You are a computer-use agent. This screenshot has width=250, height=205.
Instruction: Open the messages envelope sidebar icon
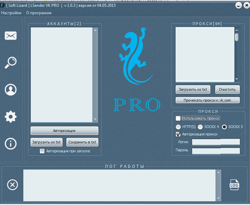point(10,36)
